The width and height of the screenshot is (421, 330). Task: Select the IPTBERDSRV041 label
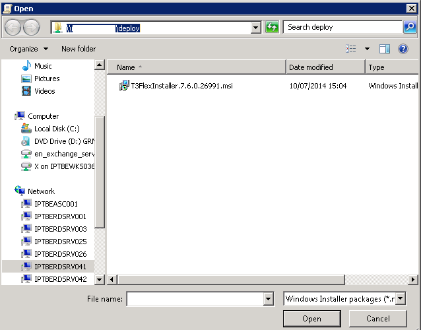pos(61,267)
